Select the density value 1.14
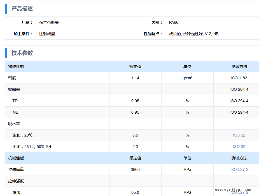The image size is (259, 196). coord(135,78)
